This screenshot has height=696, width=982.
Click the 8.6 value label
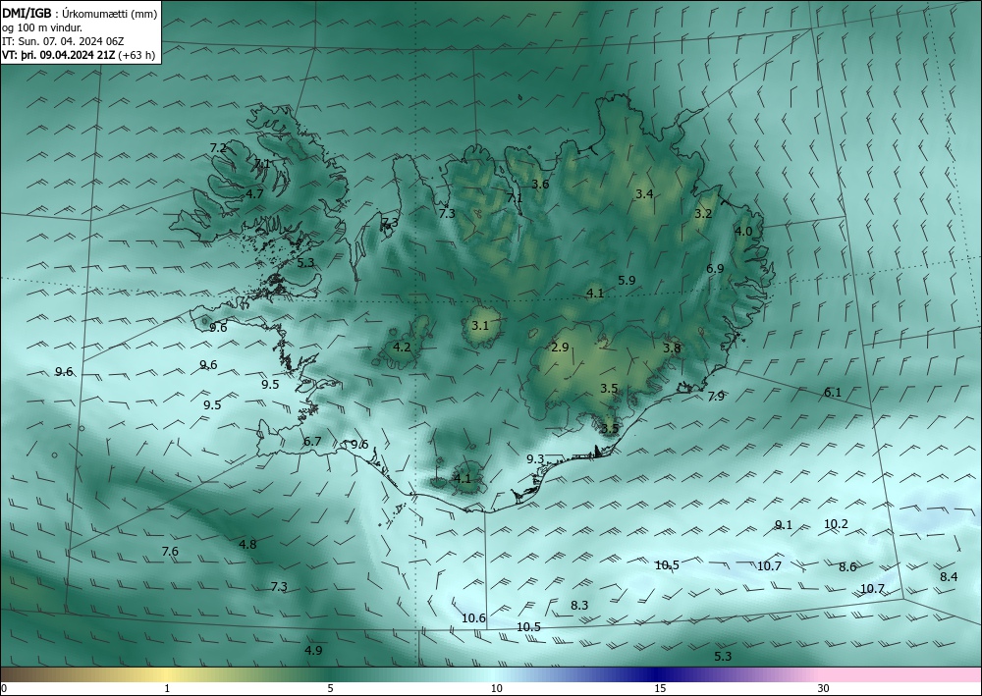point(848,567)
